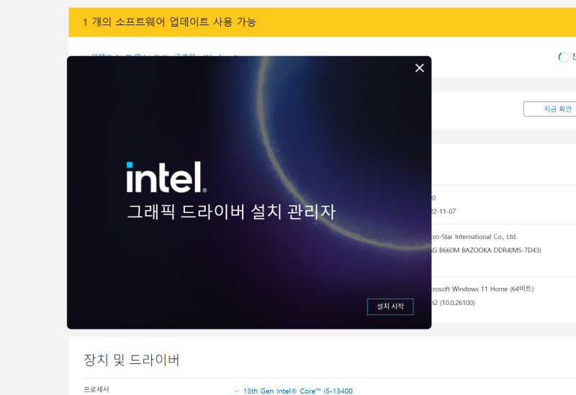Select the Micro-Star International Co., Ltd. text

474,237
